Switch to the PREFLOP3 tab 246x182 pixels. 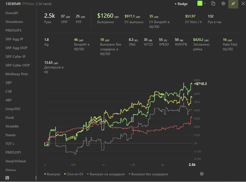(13, 31)
